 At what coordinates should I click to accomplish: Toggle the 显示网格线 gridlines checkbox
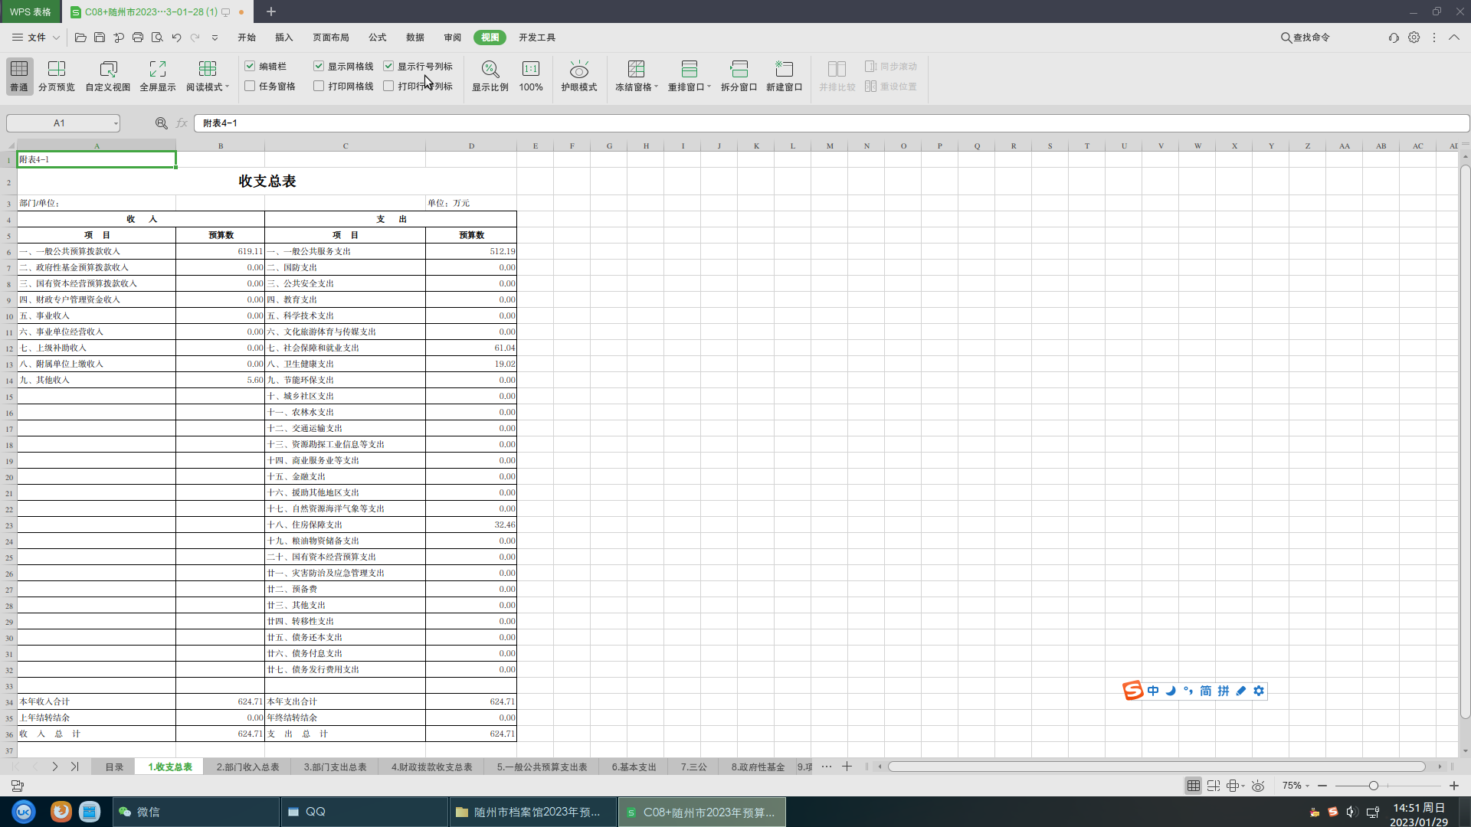tap(319, 67)
